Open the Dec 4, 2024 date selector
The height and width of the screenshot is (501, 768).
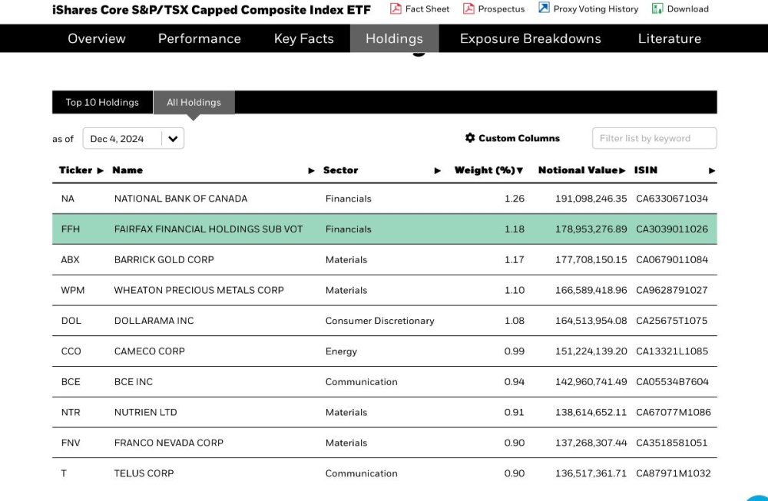133,138
